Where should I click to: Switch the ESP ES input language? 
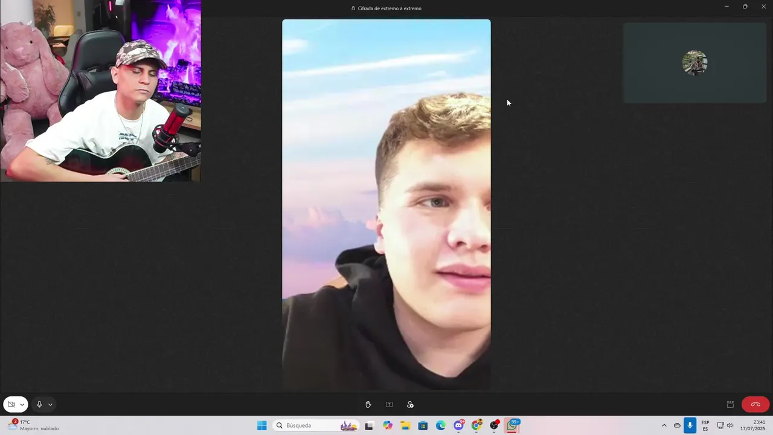705,425
